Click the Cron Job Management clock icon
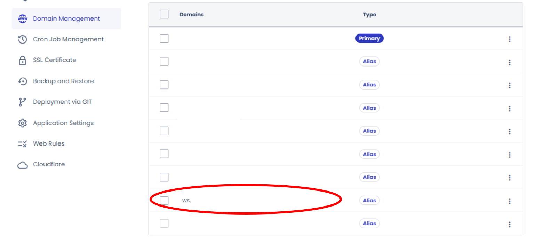 point(22,39)
